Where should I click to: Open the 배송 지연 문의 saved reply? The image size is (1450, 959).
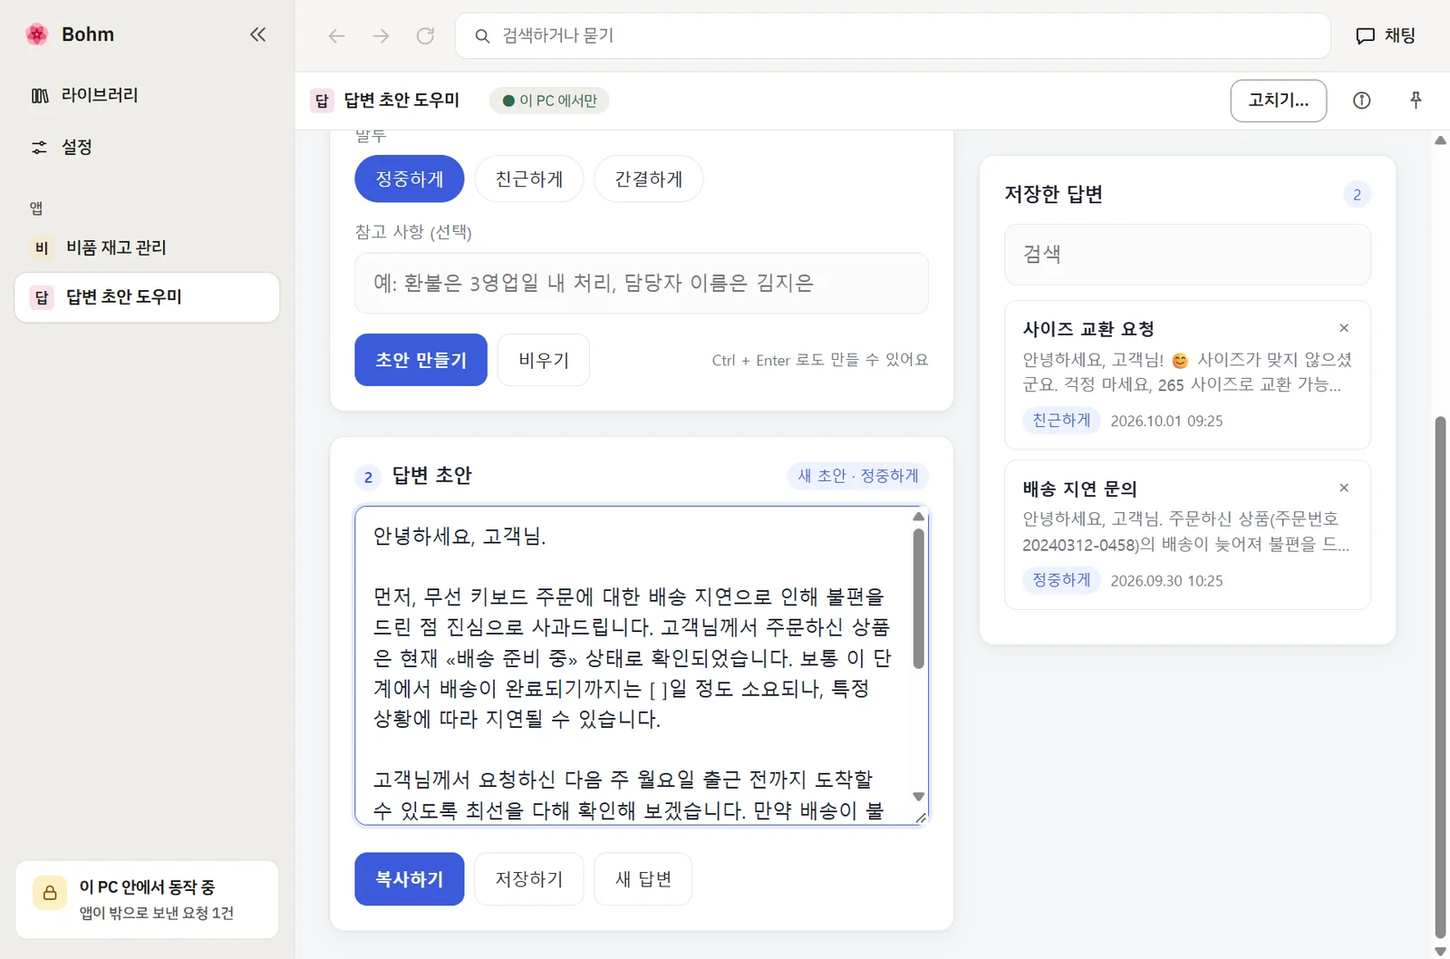click(x=1187, y=535)
